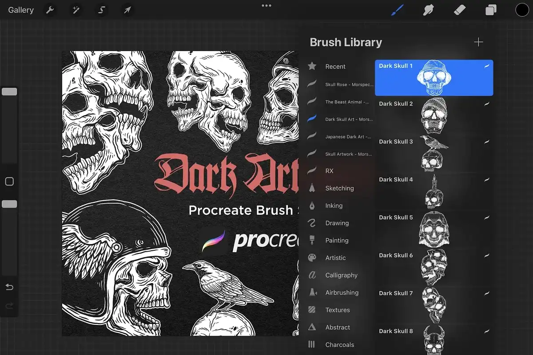
Task: Open the Dark Skull Art brush set
Action: tap(340, 119)
